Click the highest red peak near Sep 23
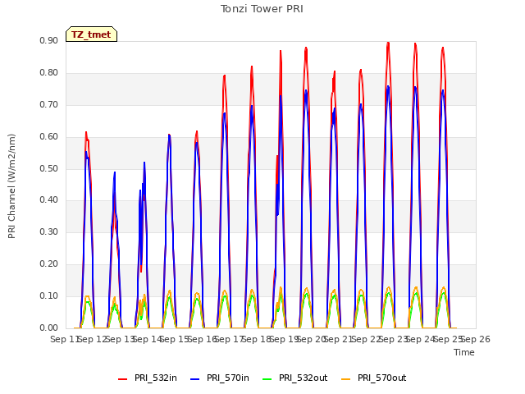 (x=388, y=43)
